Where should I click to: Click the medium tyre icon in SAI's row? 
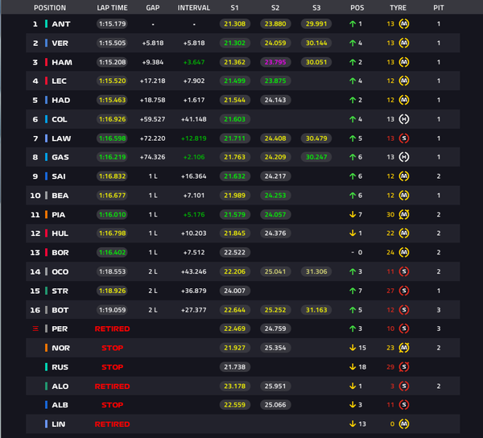pos(404,176)
